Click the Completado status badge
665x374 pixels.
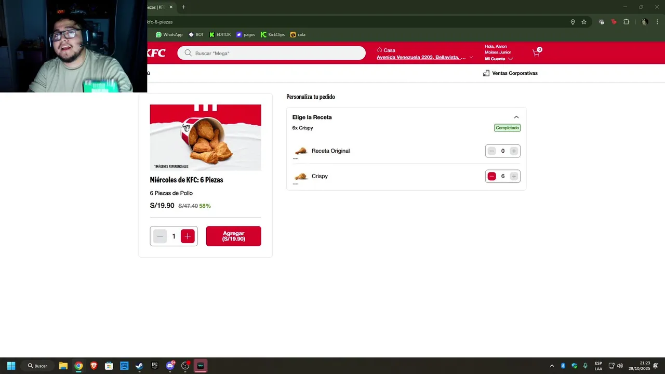pyautogui.click(x=507, y=128)
